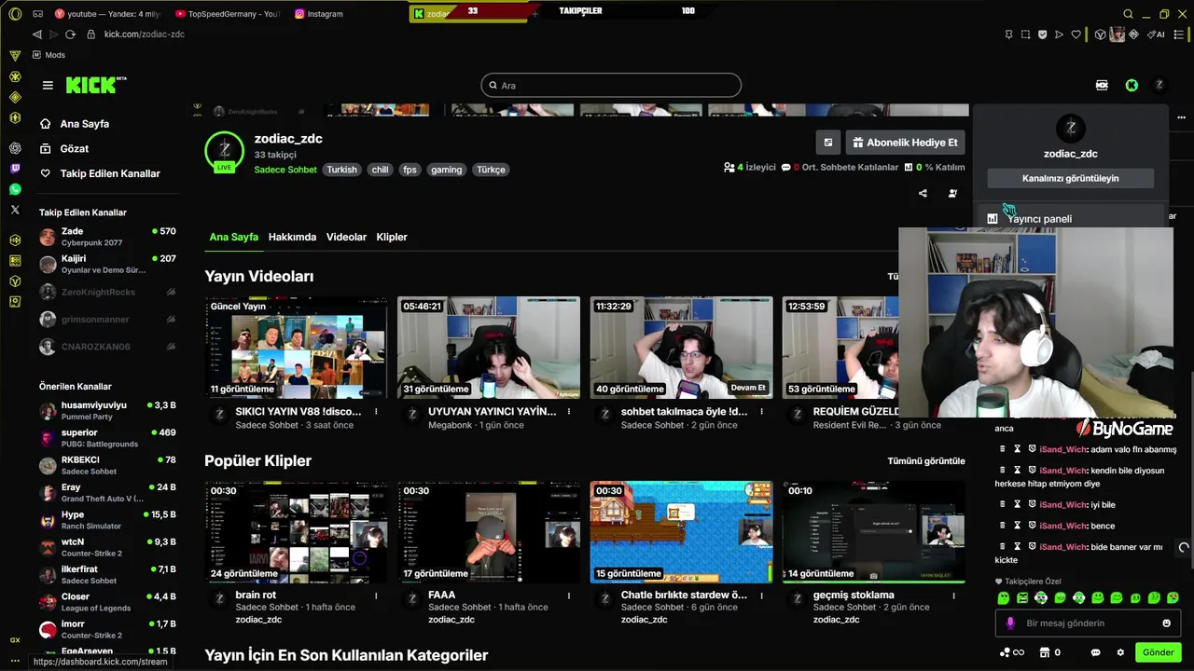This screenshot has height=671, width=1194.
Task: Click the add-user icon beside share
Action: pos(952,194)
